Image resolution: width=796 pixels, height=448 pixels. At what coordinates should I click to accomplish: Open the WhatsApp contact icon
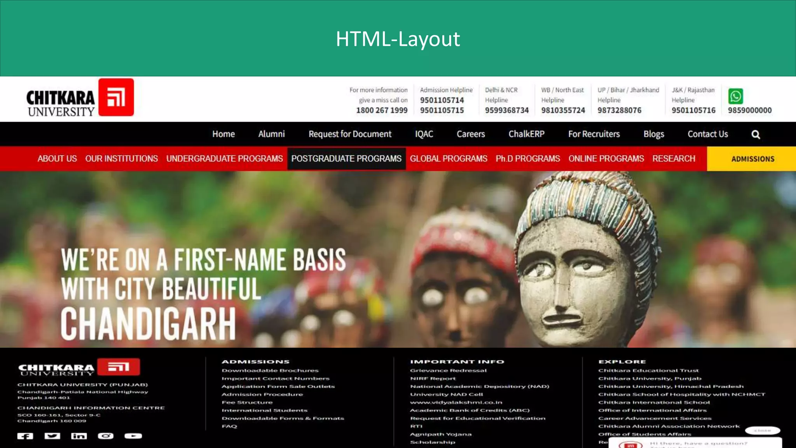735,96
